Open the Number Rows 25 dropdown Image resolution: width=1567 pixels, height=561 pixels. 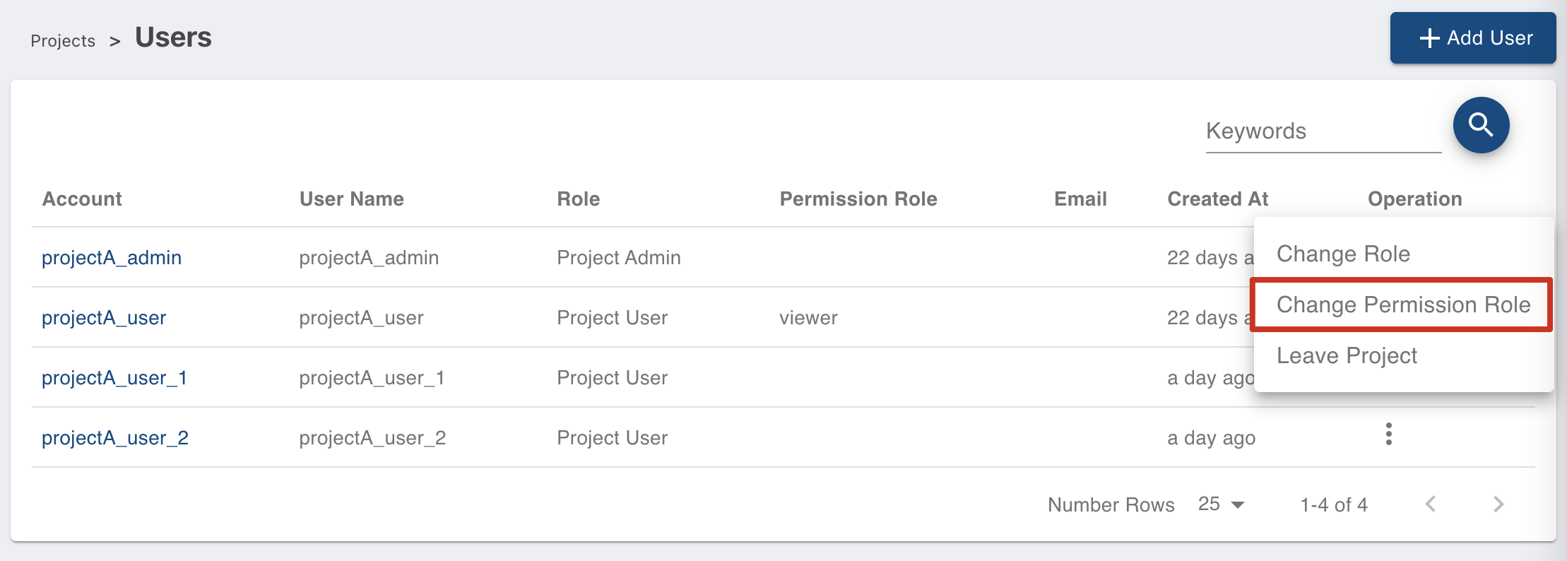point(1221,504)
